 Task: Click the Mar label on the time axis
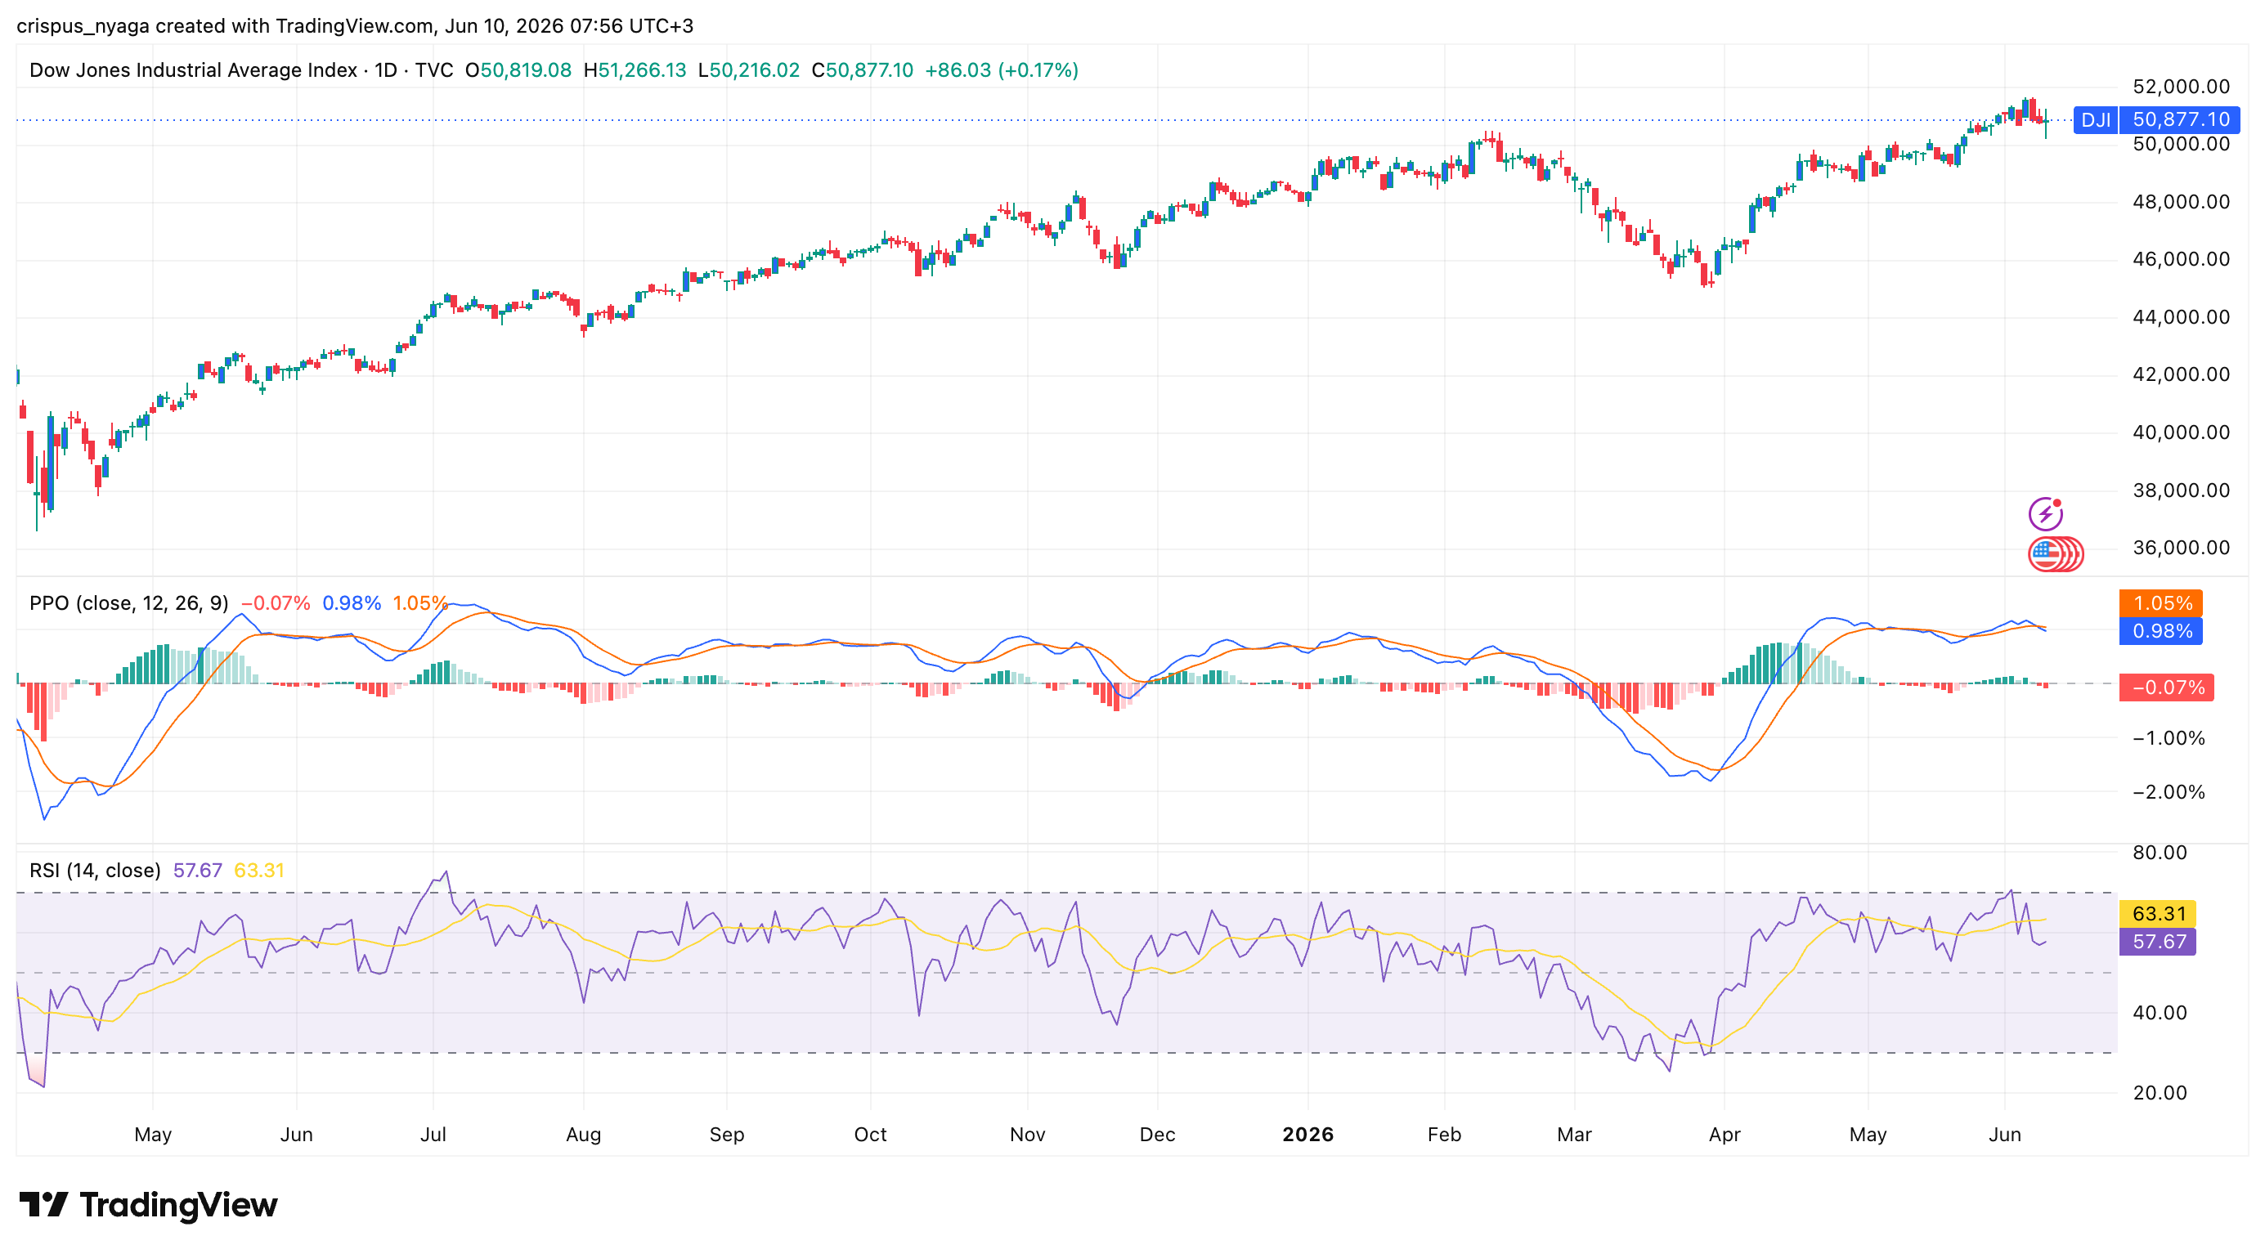tap(1574, 1135)
